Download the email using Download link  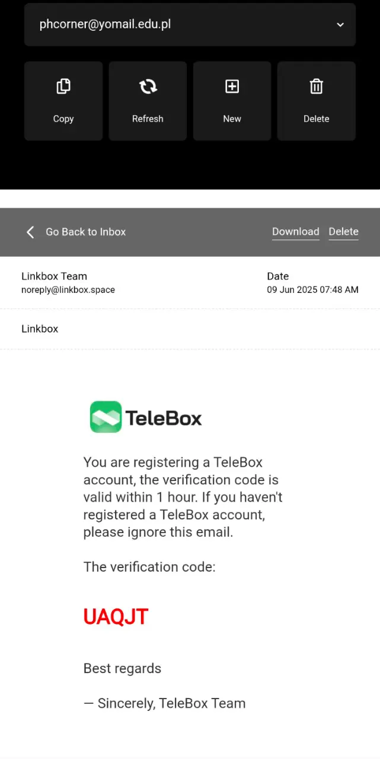coord(296,231)
